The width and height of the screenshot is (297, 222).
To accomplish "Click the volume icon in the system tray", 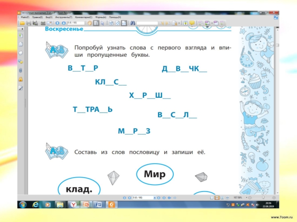I will tap(257, 205).
